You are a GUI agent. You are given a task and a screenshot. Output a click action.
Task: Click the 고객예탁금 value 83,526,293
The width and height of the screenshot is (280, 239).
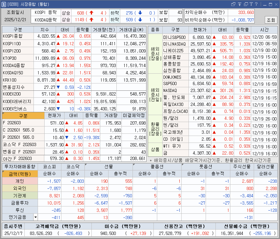click(41, 233)
